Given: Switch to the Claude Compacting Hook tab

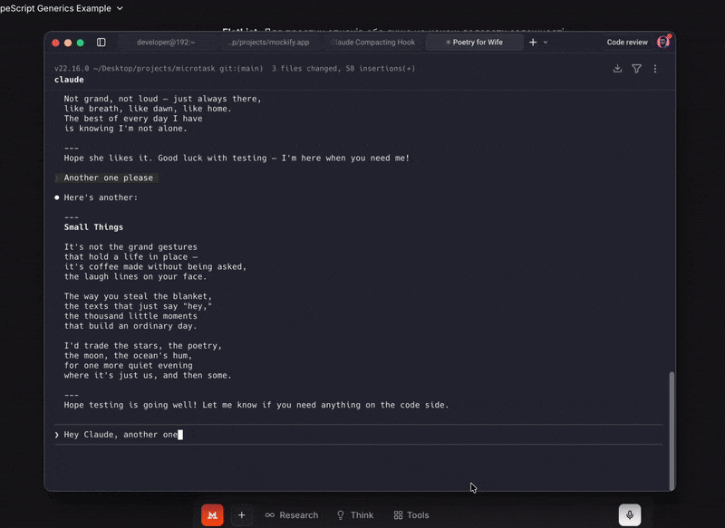Looking at the screenshot, I should (x=372, y=43).
